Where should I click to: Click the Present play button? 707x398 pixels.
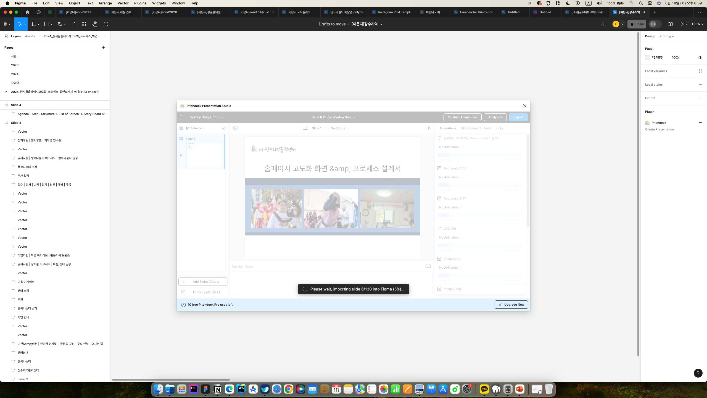(x=682, y=24)
